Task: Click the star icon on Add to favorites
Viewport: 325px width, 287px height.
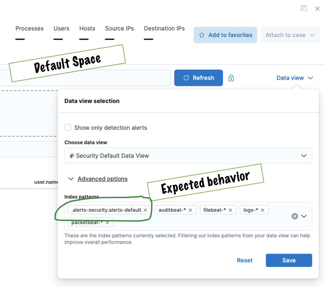Action: pos(202,35)
